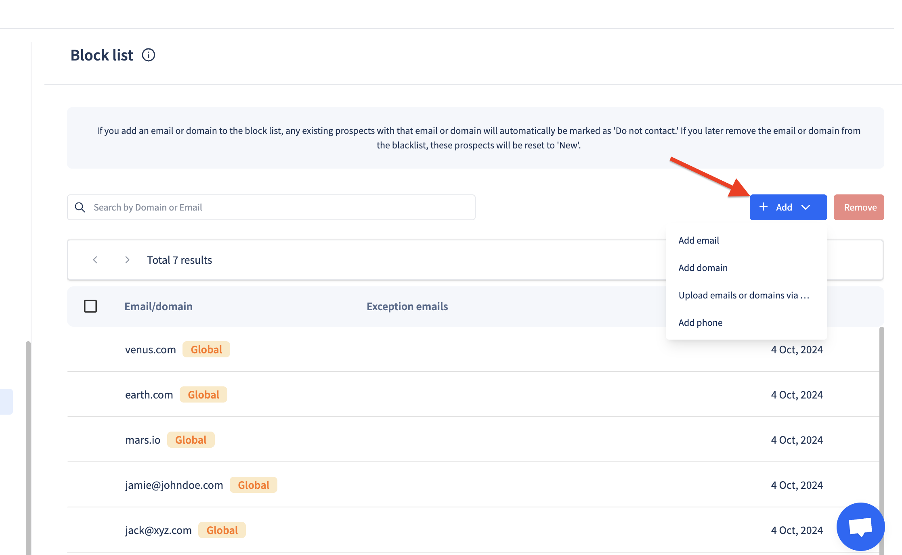Click the Global tag beside venus.com
This screenshot has height=555, width=902.
[206, 349]
